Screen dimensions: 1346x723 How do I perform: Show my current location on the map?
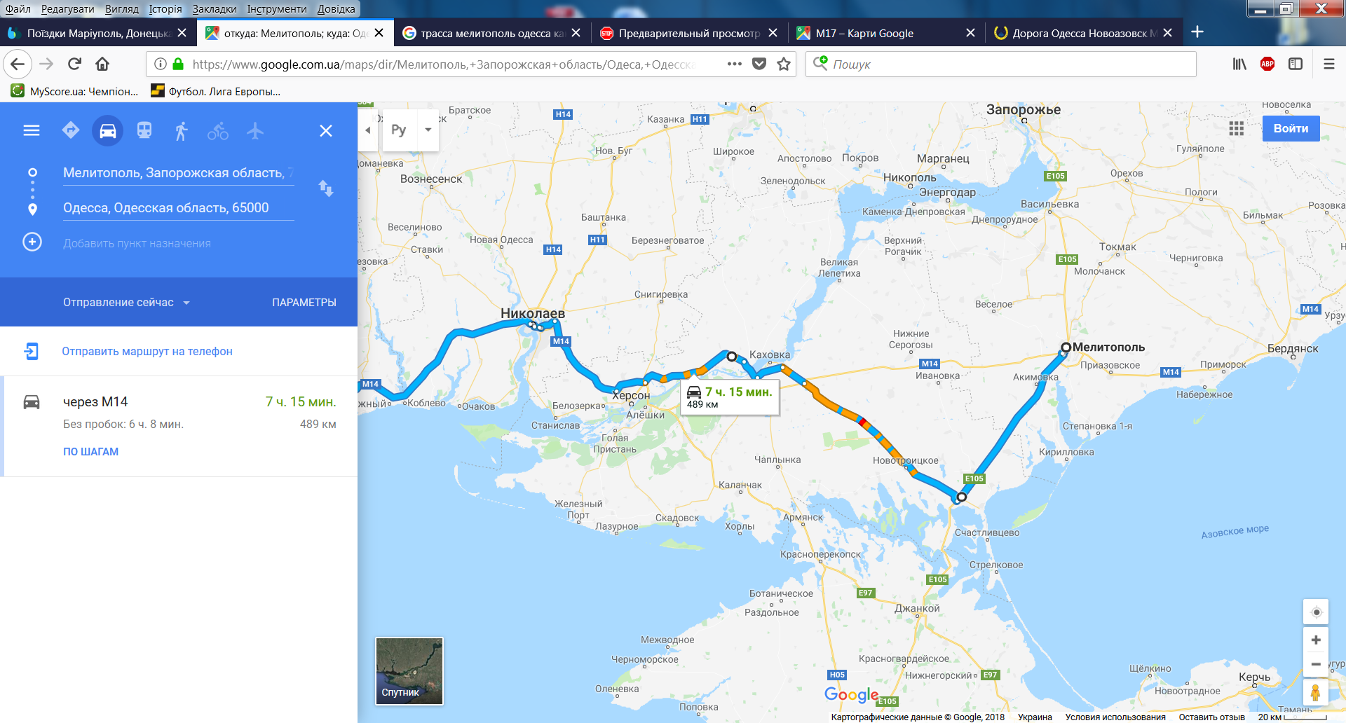pyautogui.click(x=1316, y=612)
